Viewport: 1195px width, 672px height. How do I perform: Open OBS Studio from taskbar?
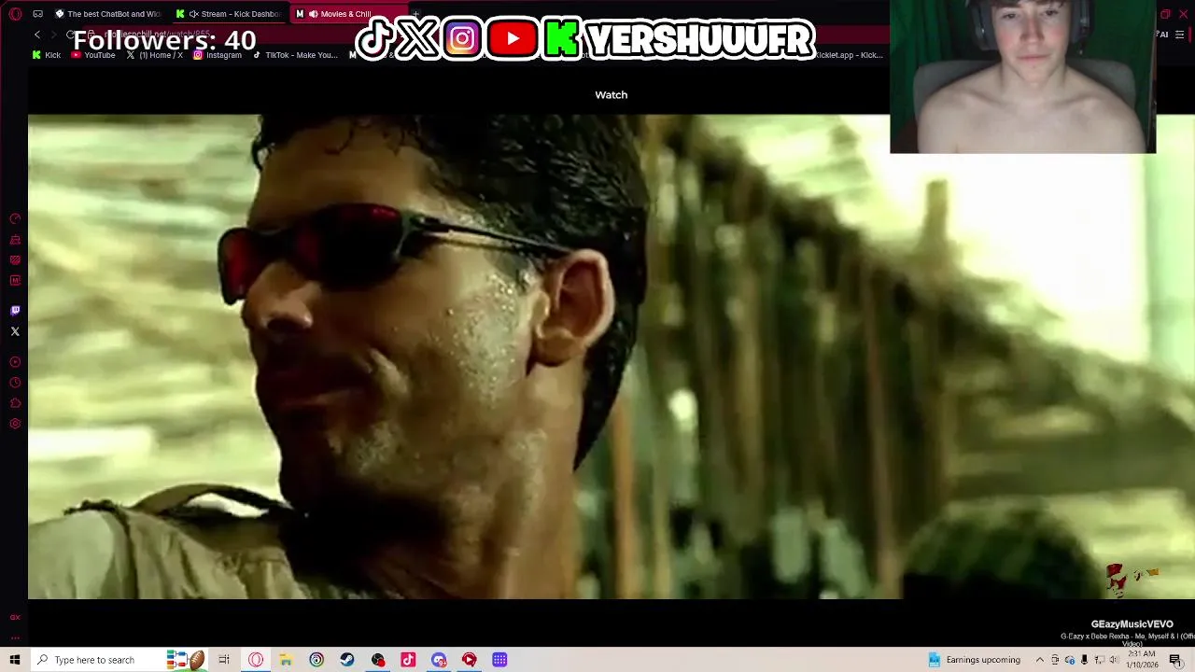[x=378, y=660]
